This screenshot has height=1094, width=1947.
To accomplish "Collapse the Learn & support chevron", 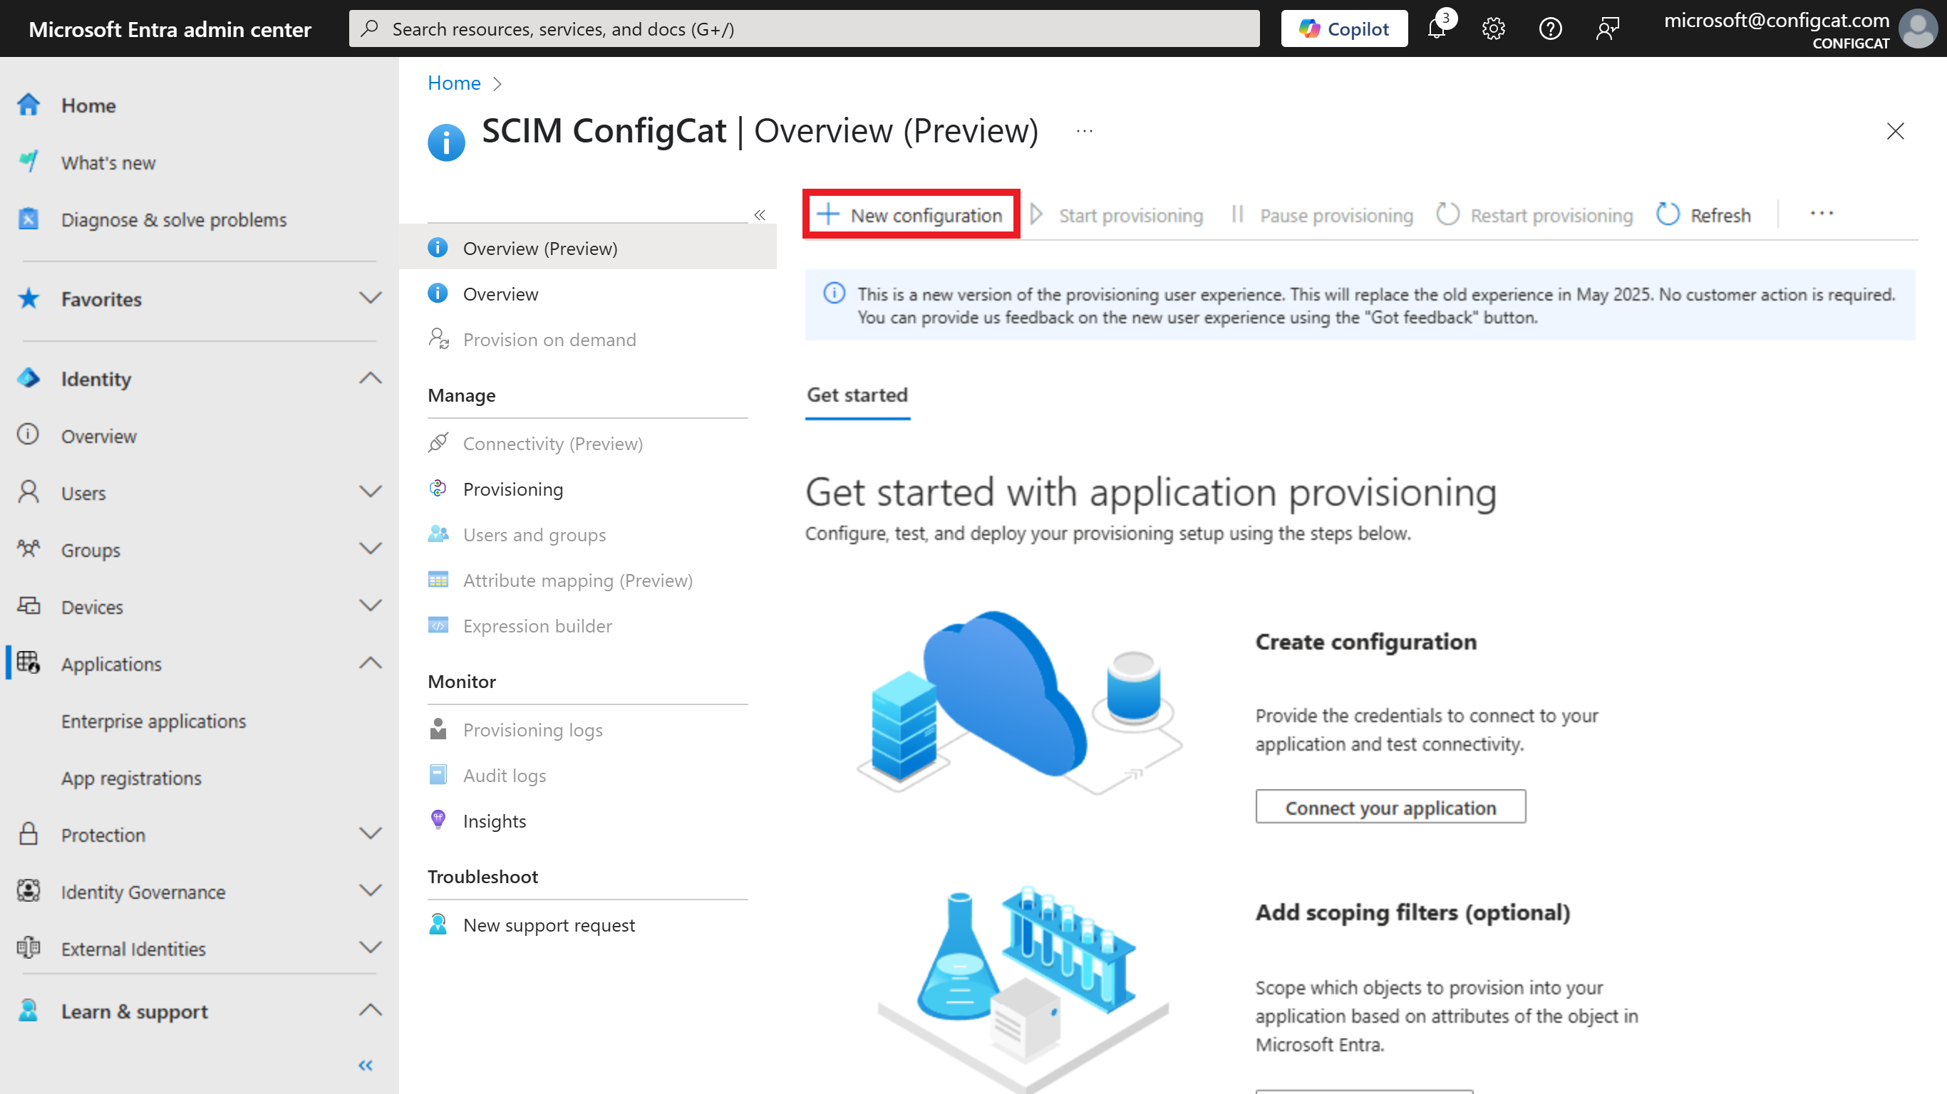I will click(x=371, y=1010).
